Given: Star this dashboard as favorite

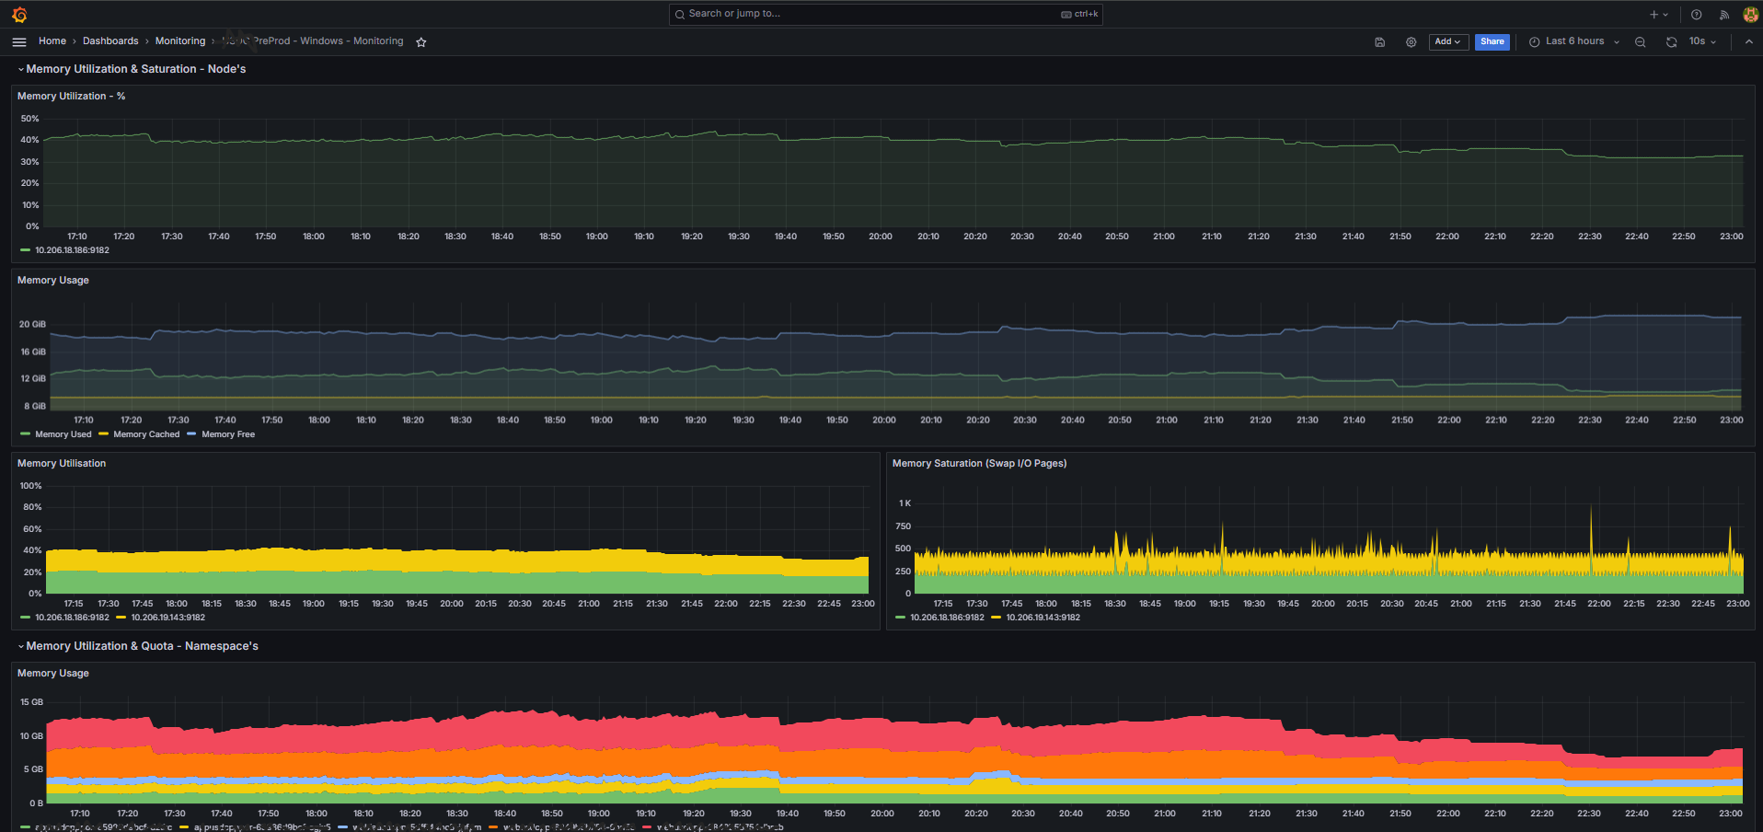Looking at the screenshot, I should coord(421,42).
